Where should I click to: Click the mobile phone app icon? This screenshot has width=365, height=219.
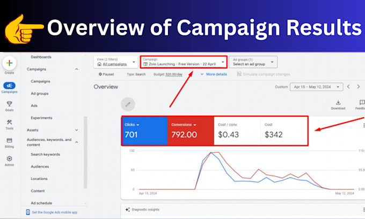28,212
